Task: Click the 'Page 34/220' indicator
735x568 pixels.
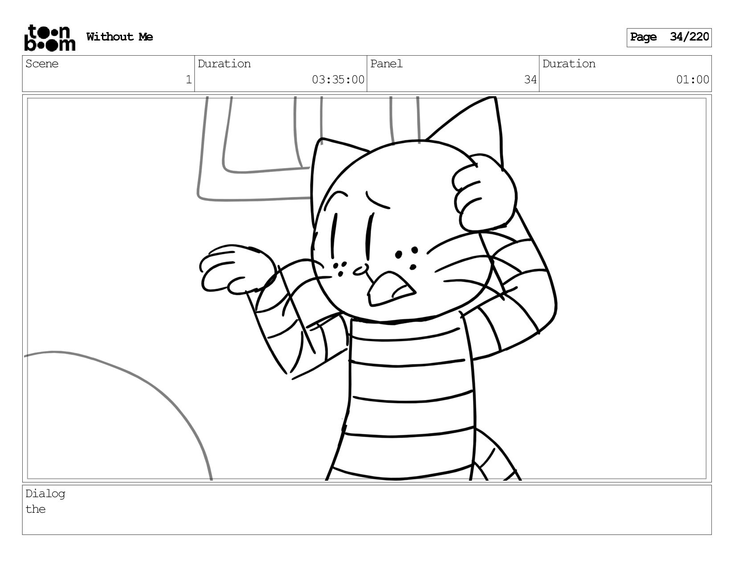Action: pyautogui.click(x=669, y=37)
